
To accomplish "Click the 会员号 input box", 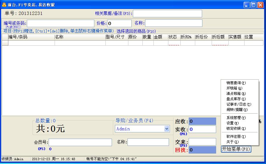I will pyautogui.click(x=80, y=142).
